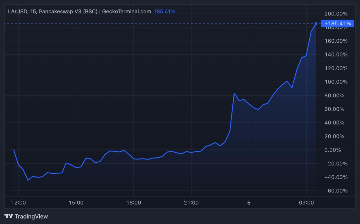Select the 185.41% change value in the legend

pyautogui.click(x=165, y=12)
